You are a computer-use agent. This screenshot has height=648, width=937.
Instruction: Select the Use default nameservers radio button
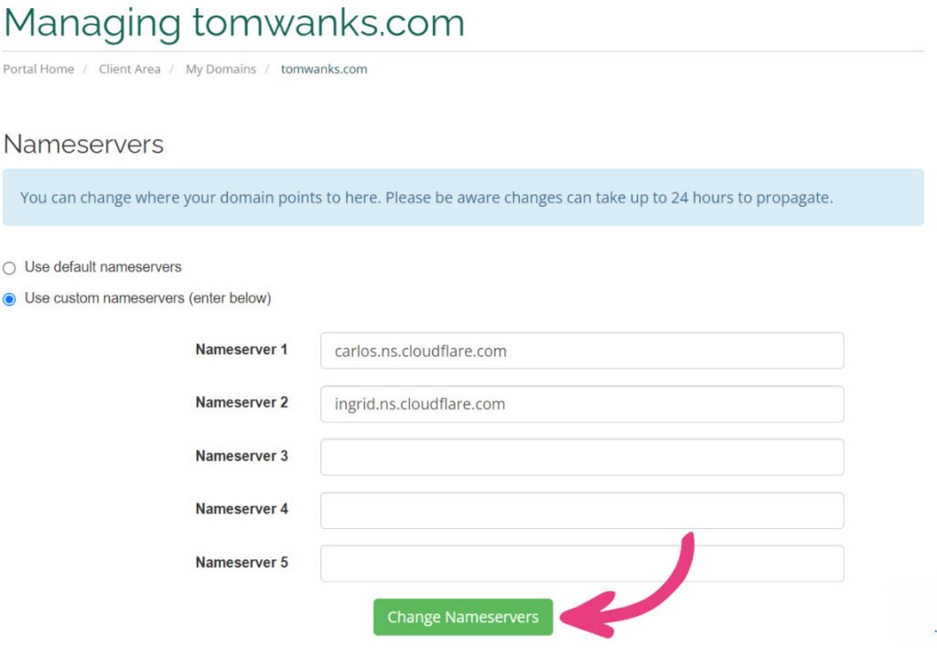pyautogui.click(x=8, y=267)
